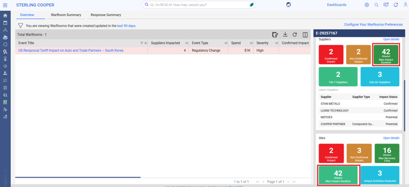This screenshot has width=409, height=187.
Task: Open Severity column menu
Action: (x=276, y=43)
